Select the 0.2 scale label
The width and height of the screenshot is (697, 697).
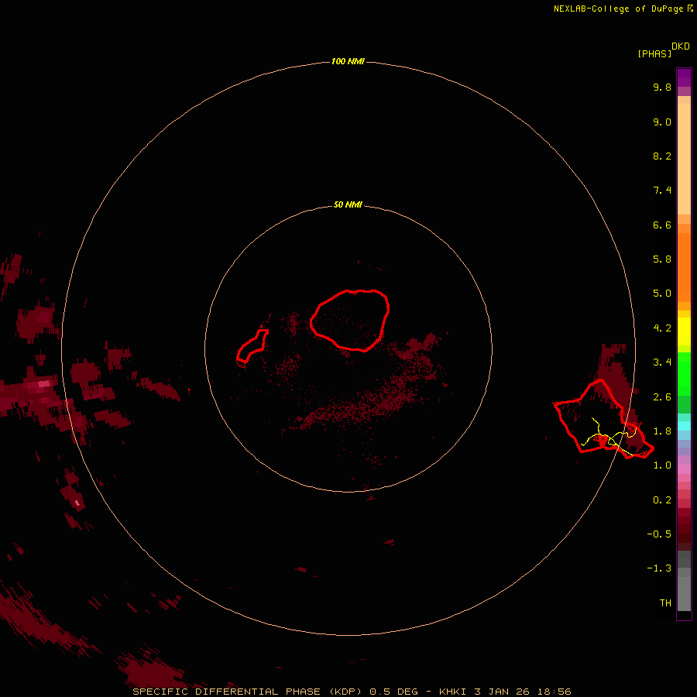[x=662, y=500]
